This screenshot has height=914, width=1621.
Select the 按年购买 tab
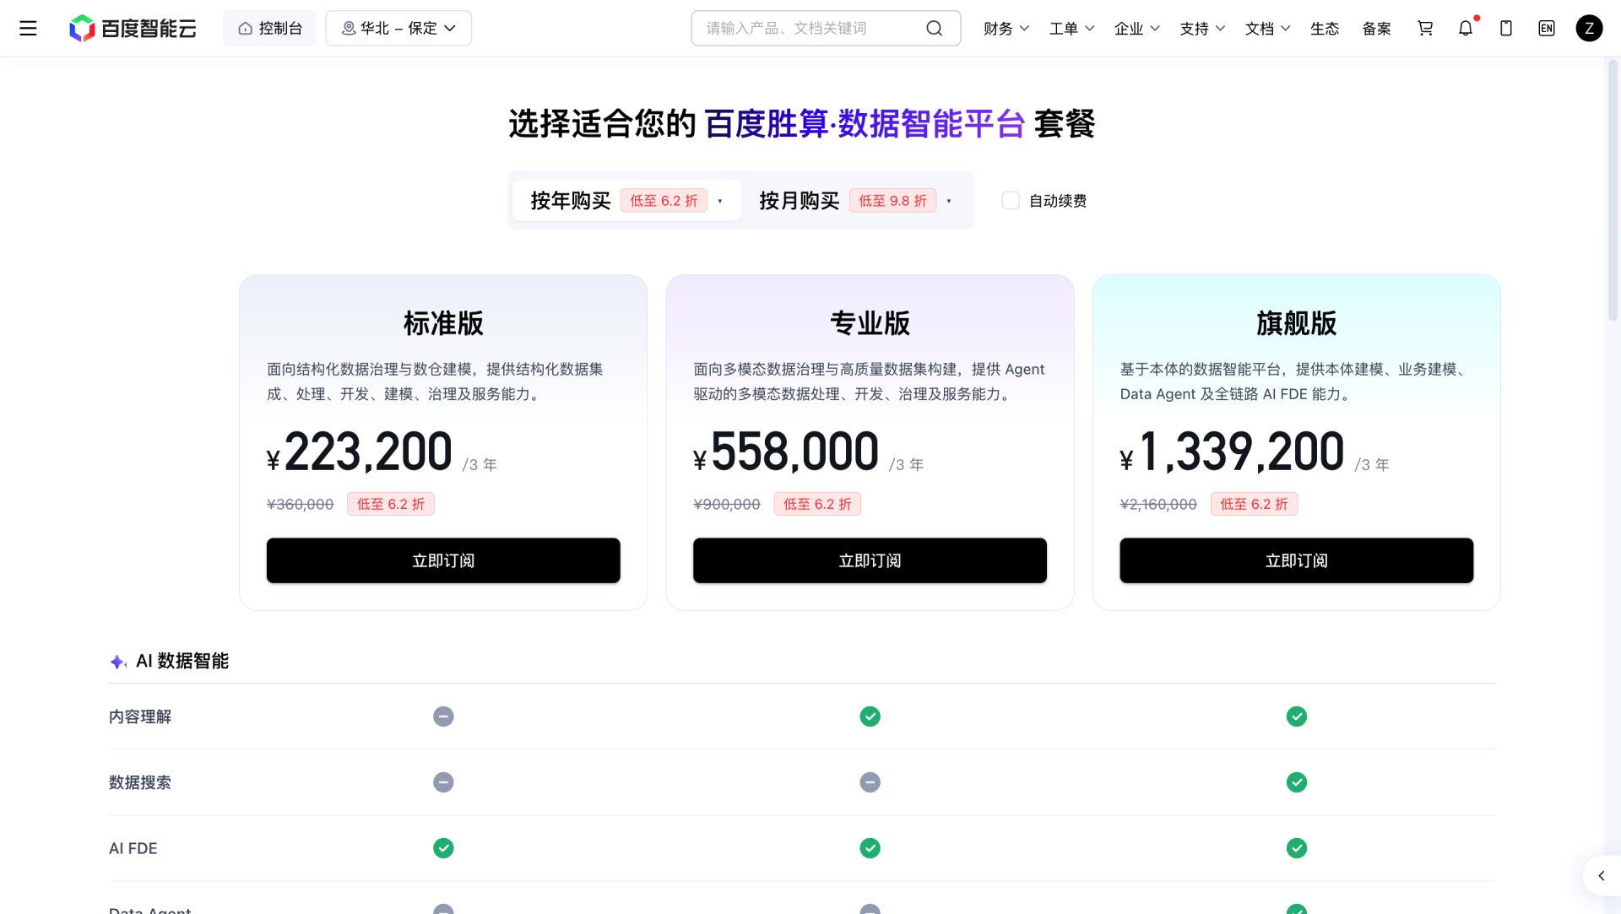tap(626, 201)
